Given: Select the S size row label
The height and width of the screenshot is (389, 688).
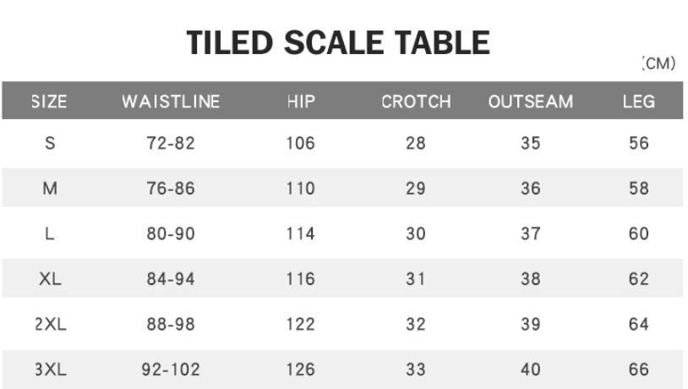Looking at the screenshot, I should [50, 143].
